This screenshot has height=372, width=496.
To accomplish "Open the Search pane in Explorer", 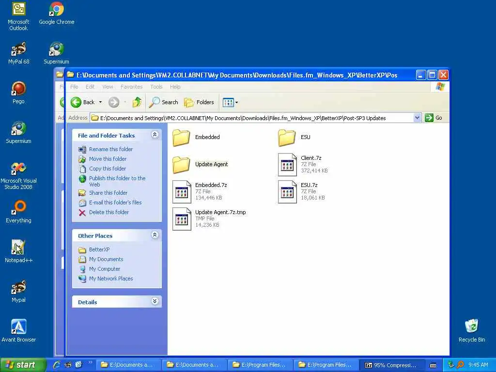I will click(164, 102).
